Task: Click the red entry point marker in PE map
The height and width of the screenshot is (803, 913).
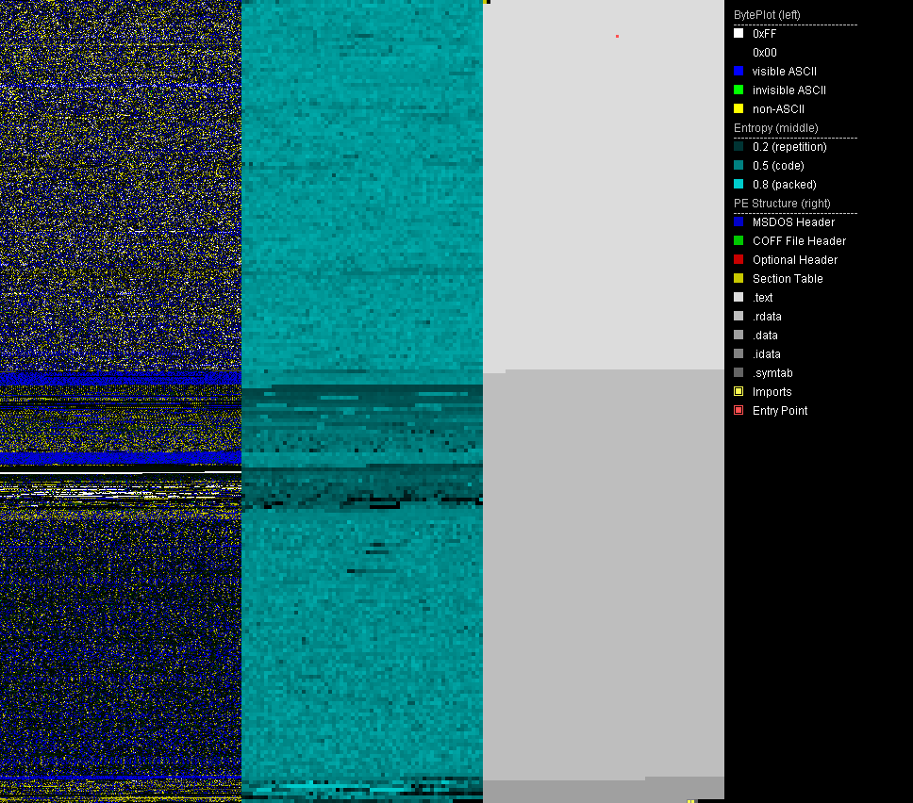Action: (x=617, y=37)
